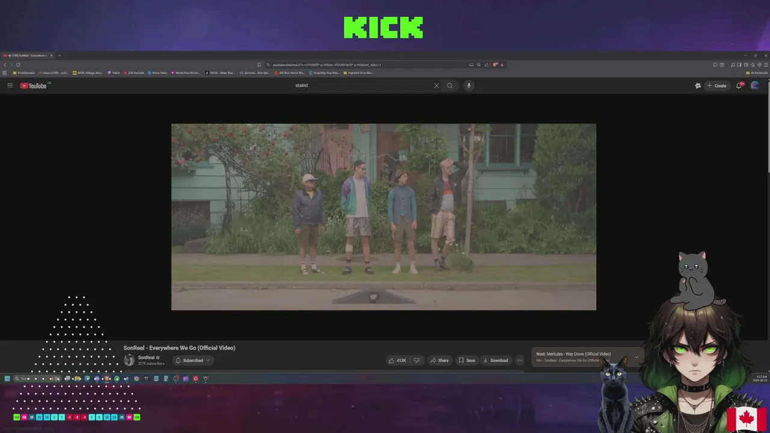The width and height of the screenshot is (770, 433).
Task: Open the Inbox mail bookmark
Action: pos(54,73)
